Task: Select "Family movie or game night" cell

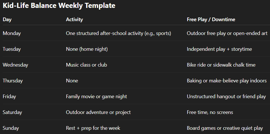Action: 96,96
